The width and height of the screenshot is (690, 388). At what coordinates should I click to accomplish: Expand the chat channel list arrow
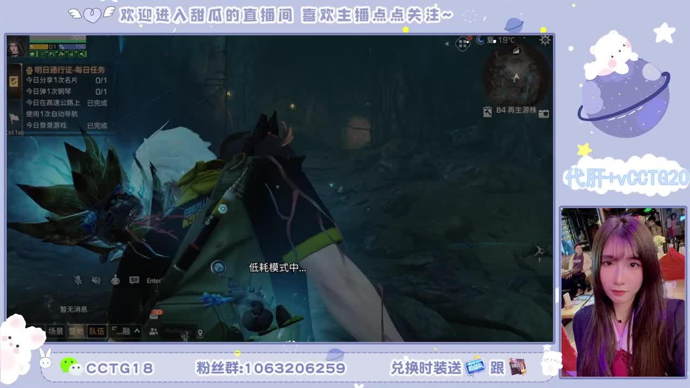(x=137, y=331)
